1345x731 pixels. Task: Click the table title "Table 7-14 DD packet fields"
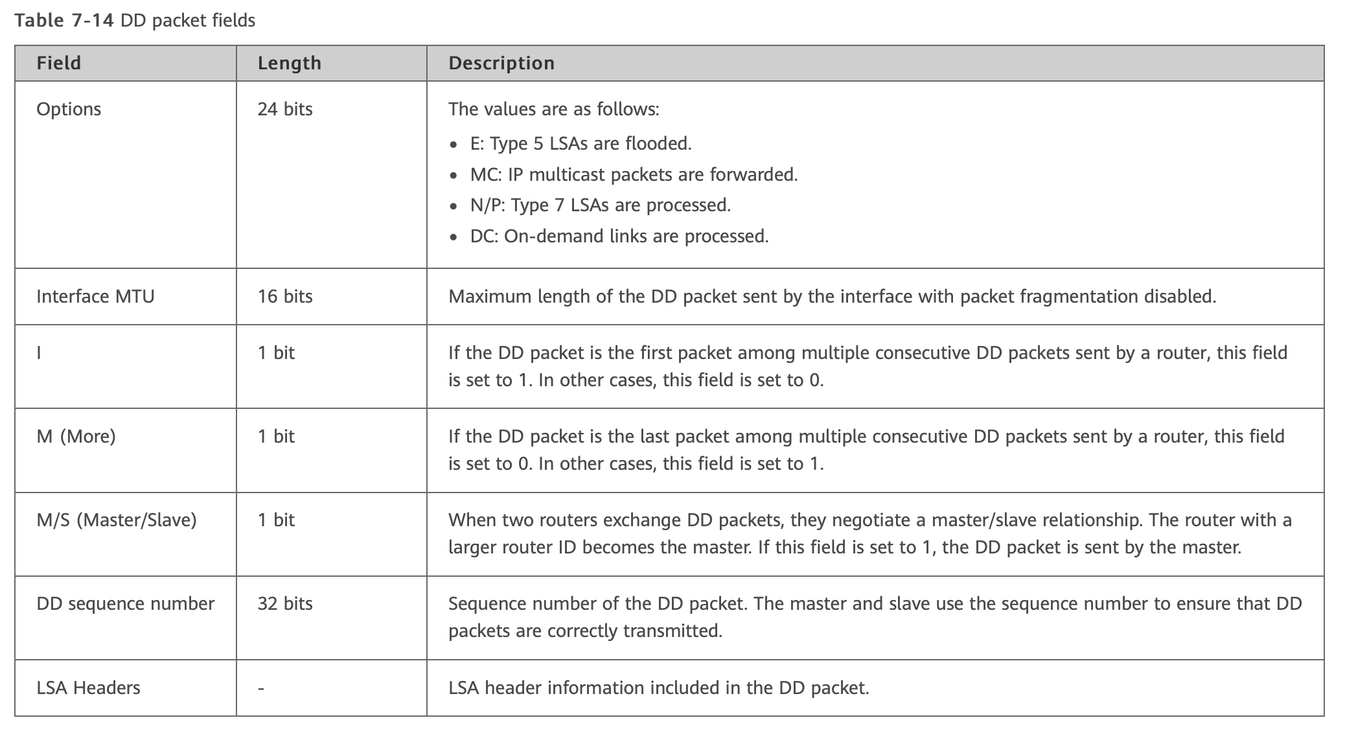(x=135, y=21)
